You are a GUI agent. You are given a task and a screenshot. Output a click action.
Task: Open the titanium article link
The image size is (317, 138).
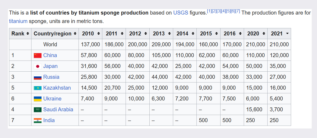18,21
